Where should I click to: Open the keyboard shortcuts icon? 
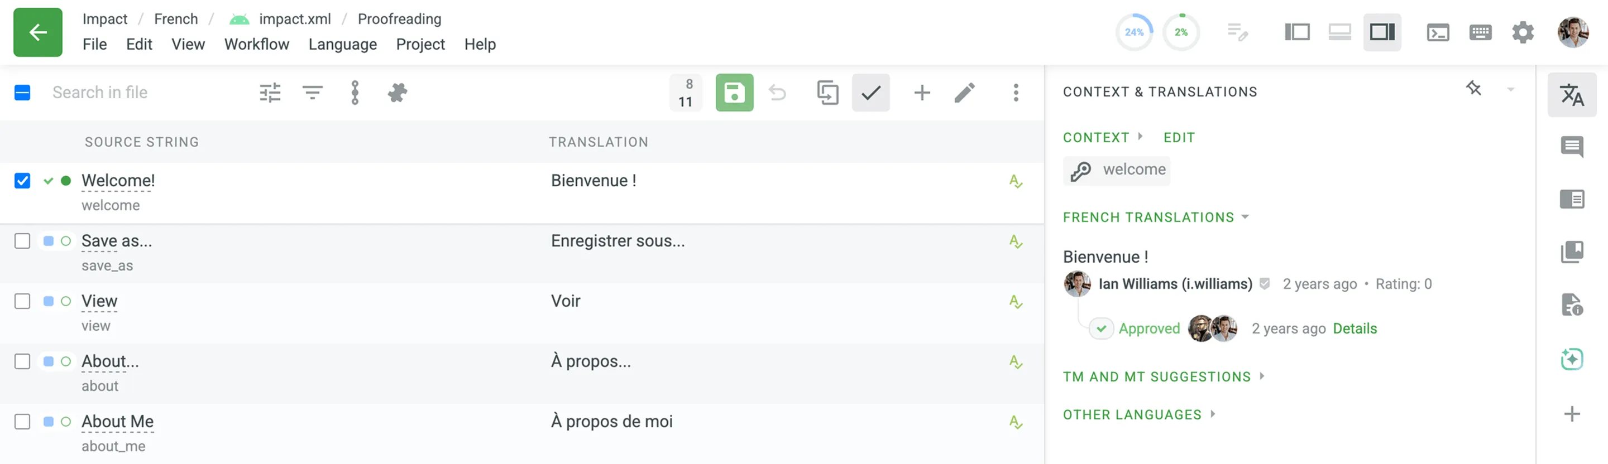tap(1480, 32)
